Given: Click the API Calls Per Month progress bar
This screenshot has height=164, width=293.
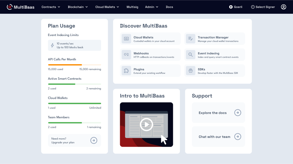Looking at the screenshot, I should (x=74, y=65).
